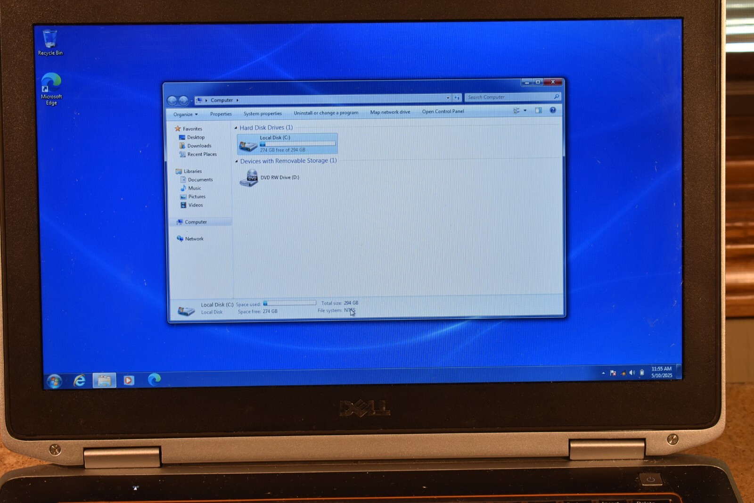Click the Explorer Forward arrow button

click(183, 100)
